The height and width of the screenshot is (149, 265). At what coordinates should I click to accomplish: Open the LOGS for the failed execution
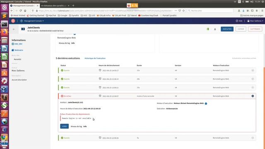pyautogui.click(x=65, y=126)
